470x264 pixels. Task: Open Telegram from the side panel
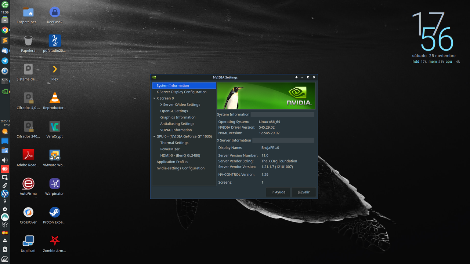[5, 61]
